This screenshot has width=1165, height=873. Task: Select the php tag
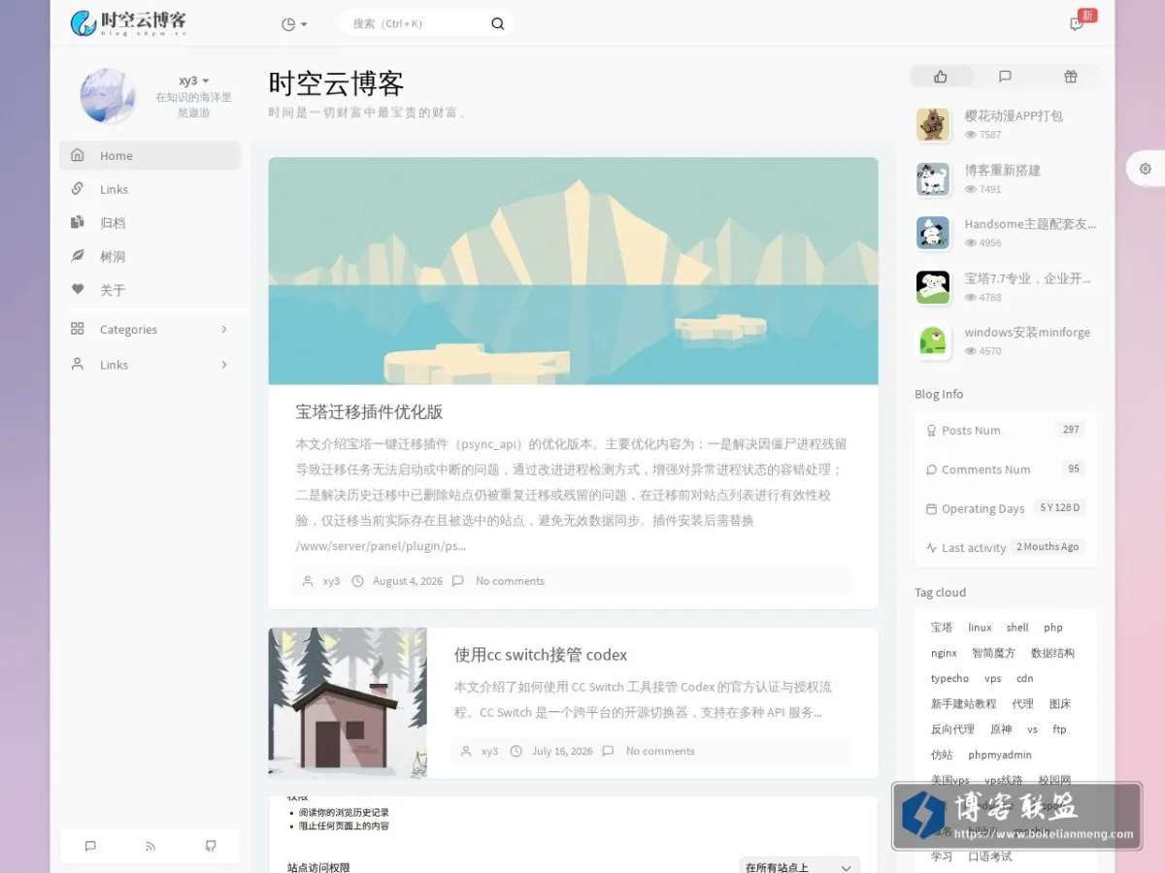pos(1053,628)
